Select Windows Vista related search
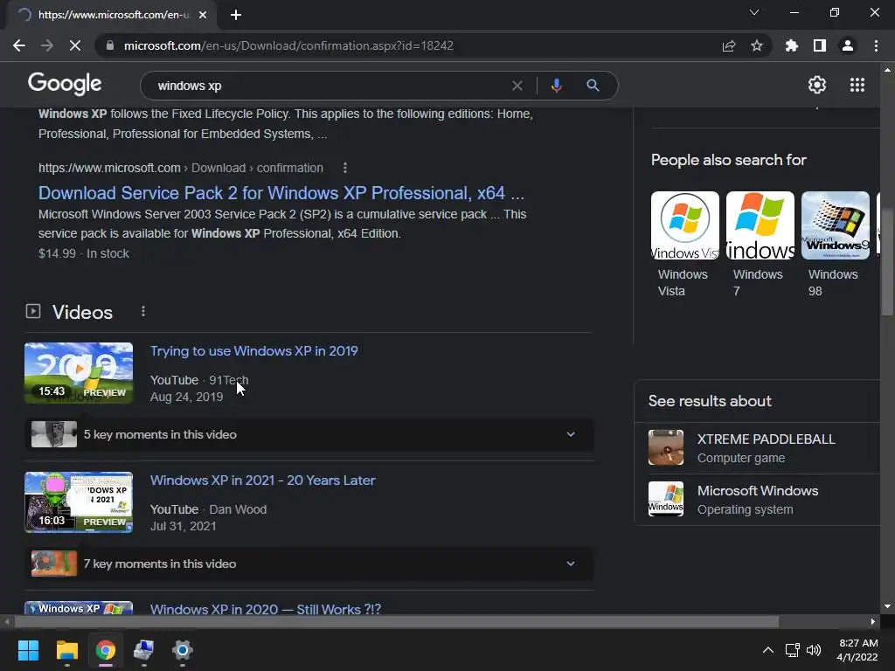 pyautogui.click(x=685, y=245)
